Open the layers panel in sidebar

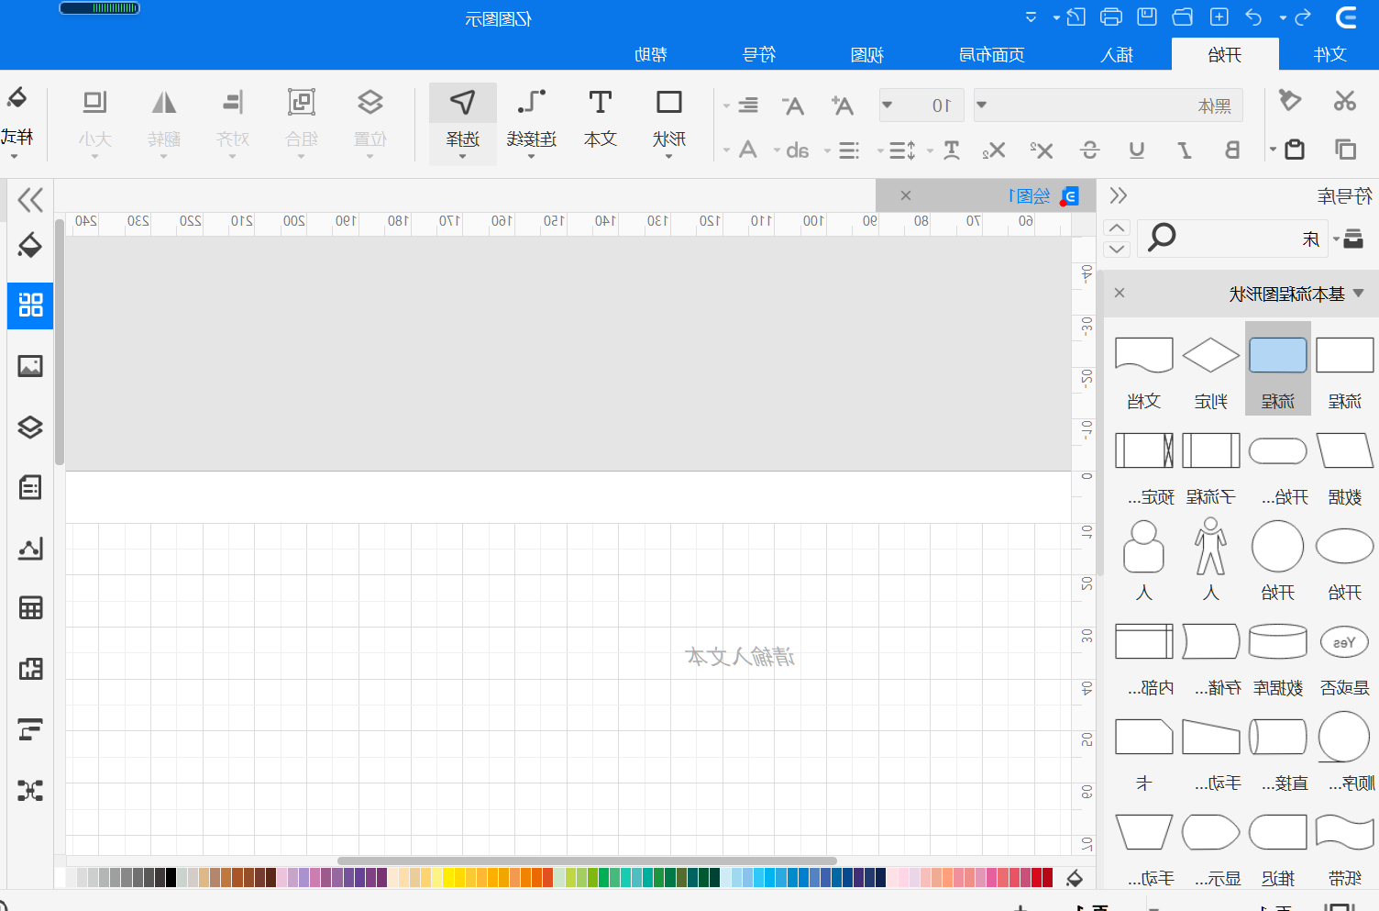[x=30, y=427]
